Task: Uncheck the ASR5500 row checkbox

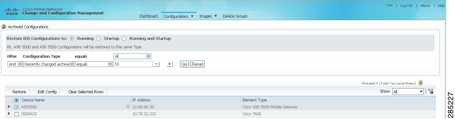Action: tap(17, 107)
